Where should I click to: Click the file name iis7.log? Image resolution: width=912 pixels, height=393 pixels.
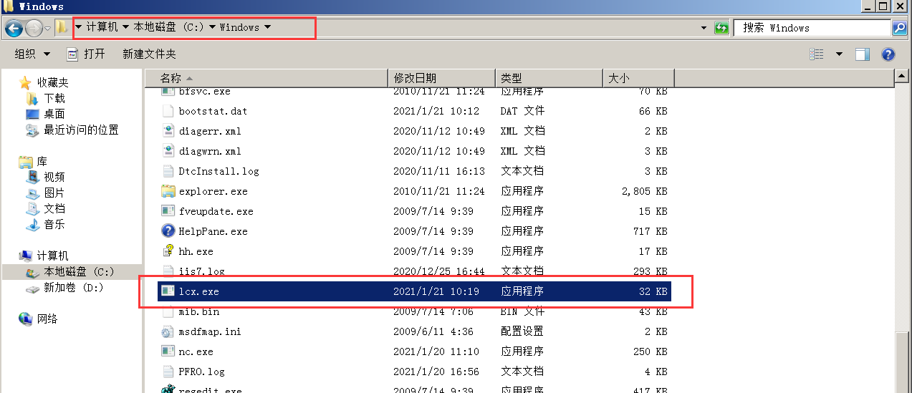coord(202,271)
